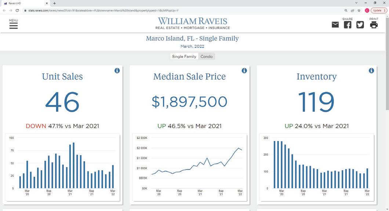Show the Median Sale Price info icon
This screenshot has width=389, height=211.
coord(244,71)
